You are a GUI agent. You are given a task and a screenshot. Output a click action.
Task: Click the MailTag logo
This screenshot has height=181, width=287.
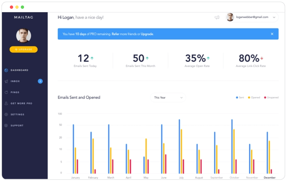[x=23, y=17]
